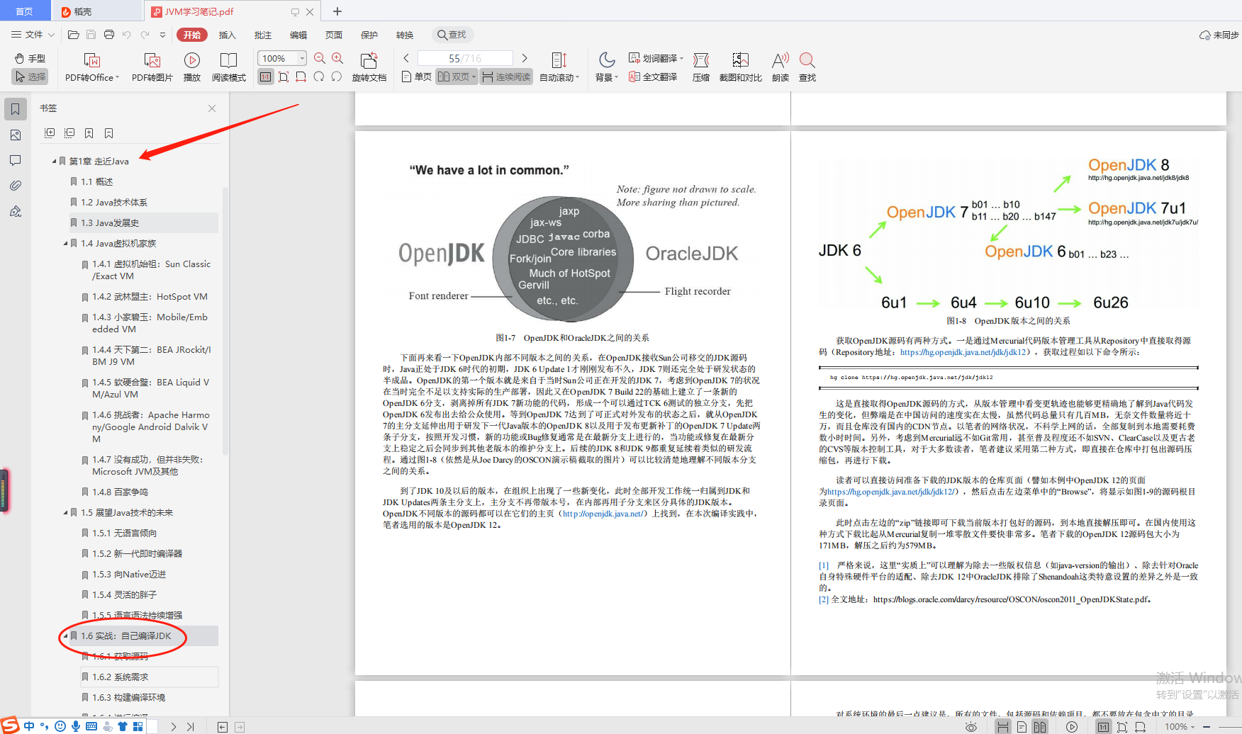This screenshot has height=734, width=1242.
Task: Open thumbnails panel in left sidebar
Action: coord(16,135)
